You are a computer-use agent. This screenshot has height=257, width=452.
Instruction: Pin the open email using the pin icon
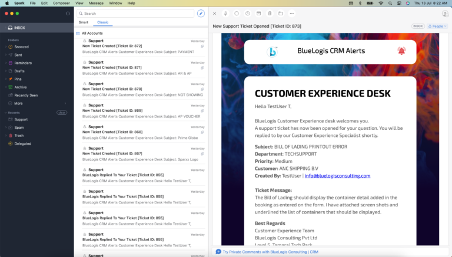point(225,13)
